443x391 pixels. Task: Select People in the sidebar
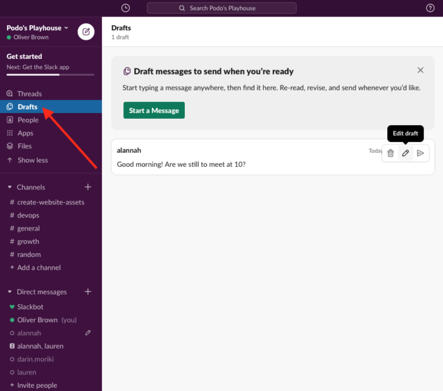[28, 120]
